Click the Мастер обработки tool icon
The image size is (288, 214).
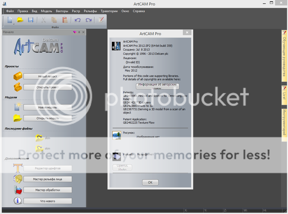[x=17, y=190]
